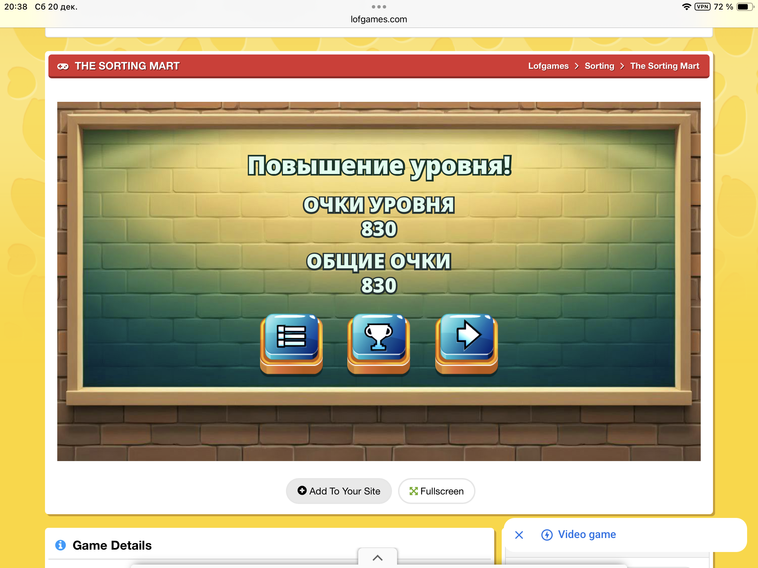
Task: Tap the lightning icon beside Video game
Action: tap(547, 535)
